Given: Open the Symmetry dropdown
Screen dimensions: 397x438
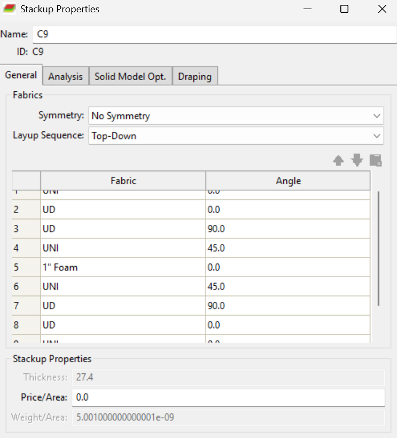Looking at the screenshot, I should coord(236,116).
